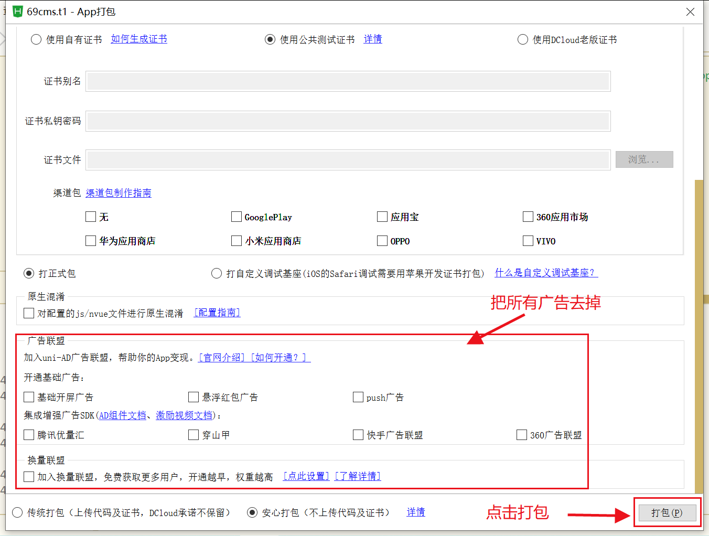Click the 浏览... button

click(644, 159)
